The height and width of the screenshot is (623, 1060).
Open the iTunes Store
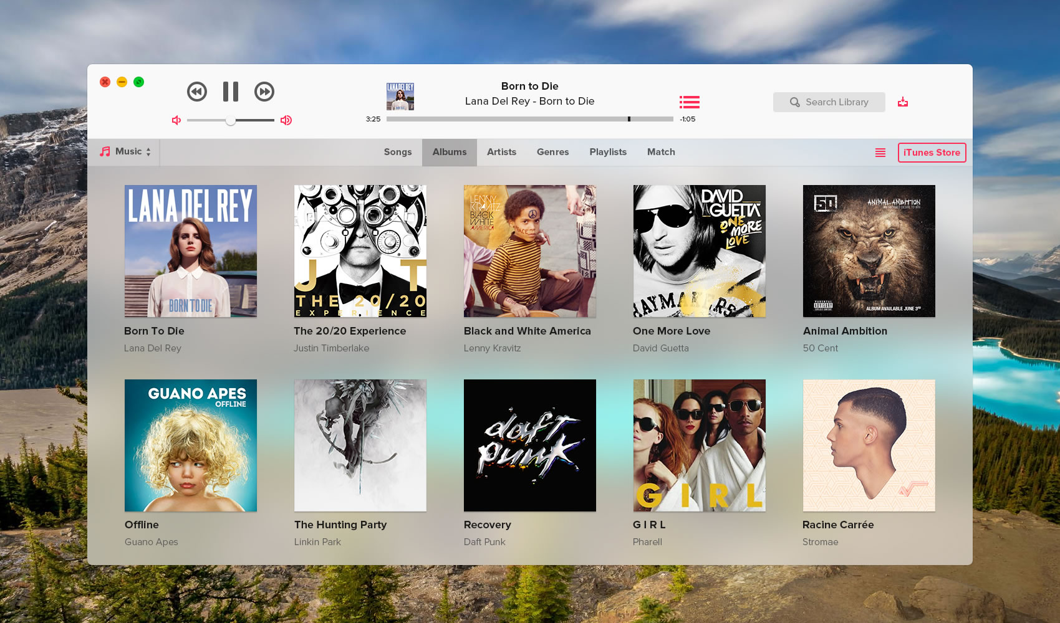pos(932,153)
